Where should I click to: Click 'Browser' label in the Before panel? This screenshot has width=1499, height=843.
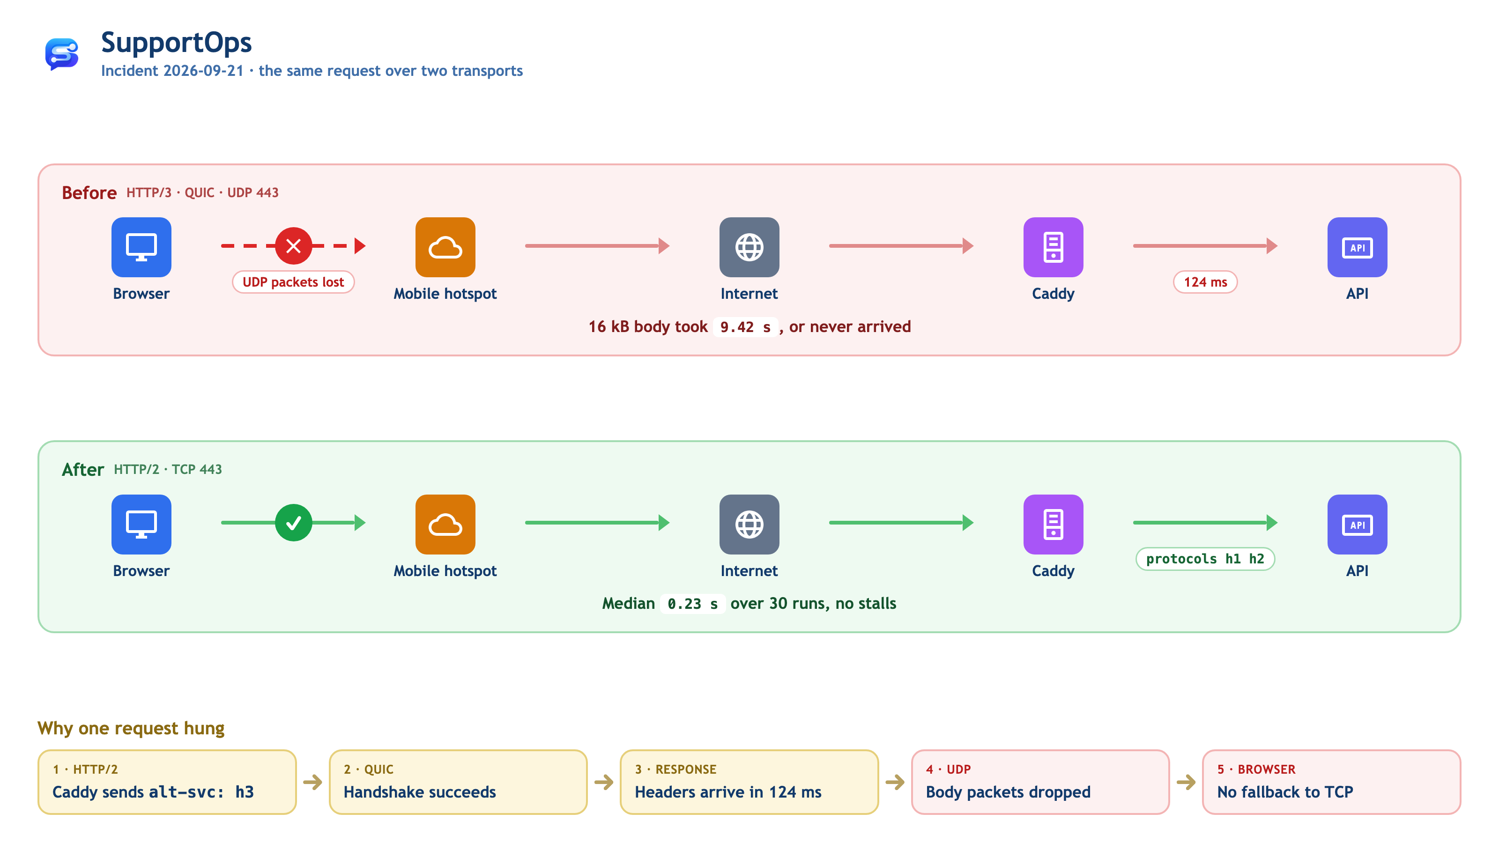click(141, 294)
